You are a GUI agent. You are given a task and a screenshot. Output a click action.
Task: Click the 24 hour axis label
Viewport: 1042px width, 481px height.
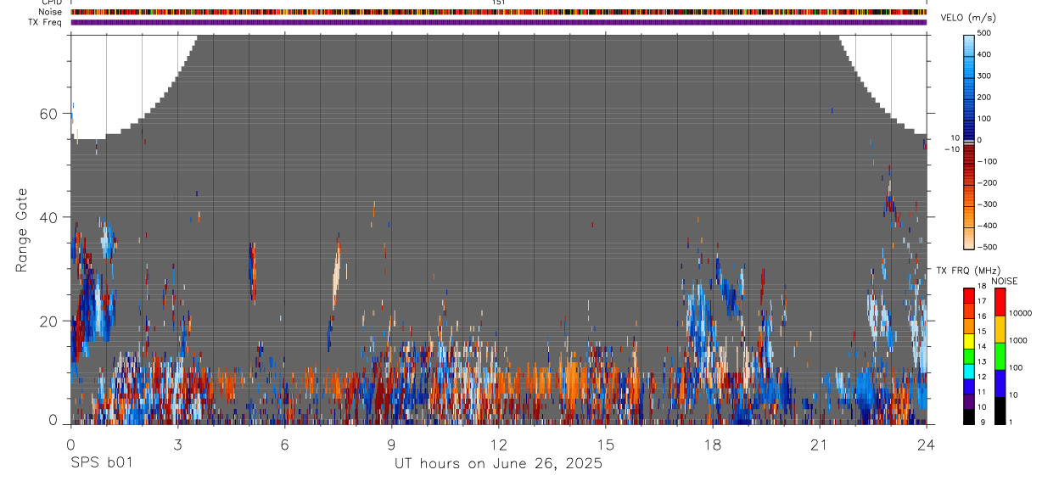tap(927, 445)
